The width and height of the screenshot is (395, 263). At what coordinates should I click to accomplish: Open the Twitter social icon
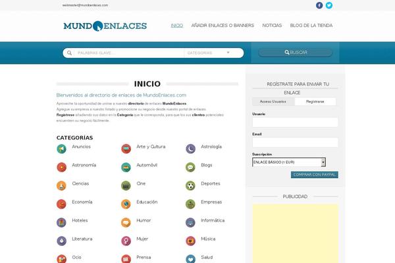click(329, 5)
